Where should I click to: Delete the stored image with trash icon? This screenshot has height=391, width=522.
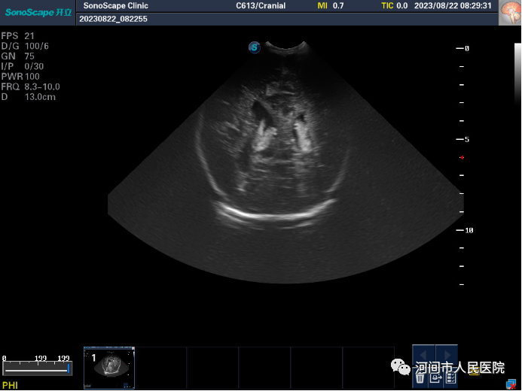click(x=420, y=377)
